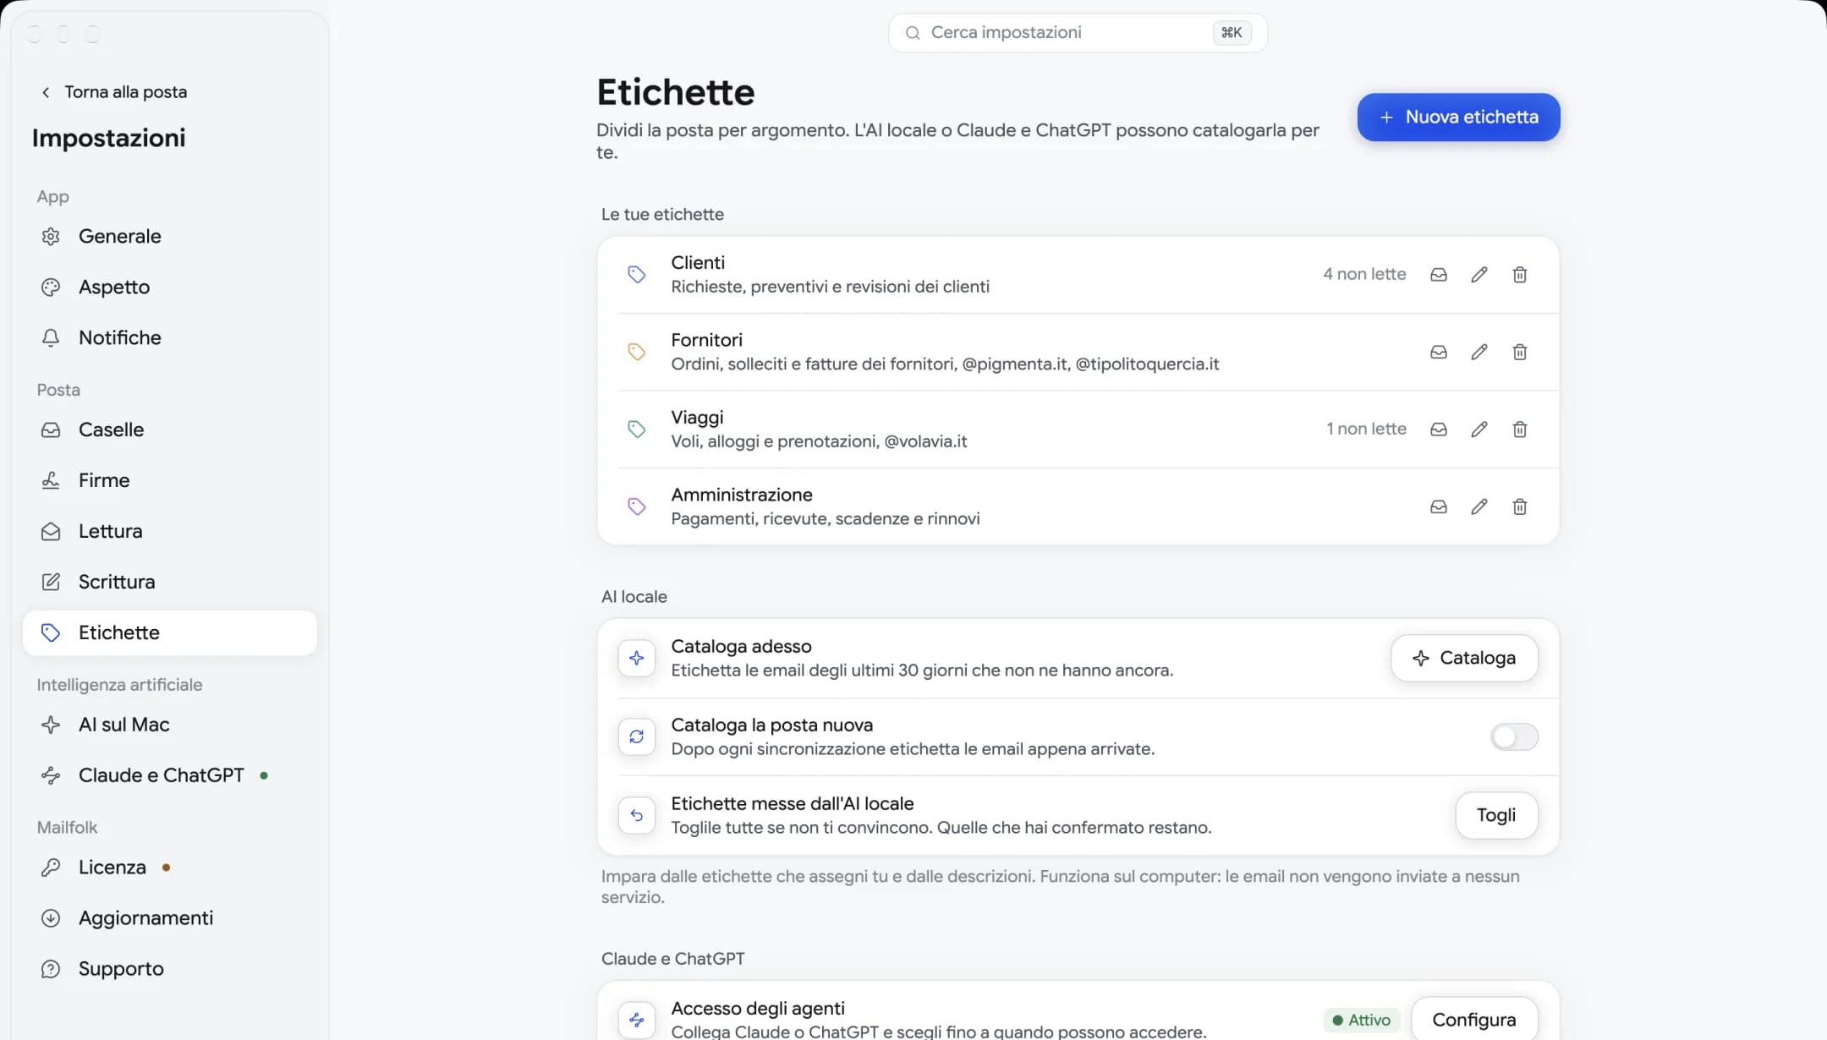Screen dimensions: 1827x1040
Task: Open the inbox icon for Amministrazione label
Action: coord(1438,506)
